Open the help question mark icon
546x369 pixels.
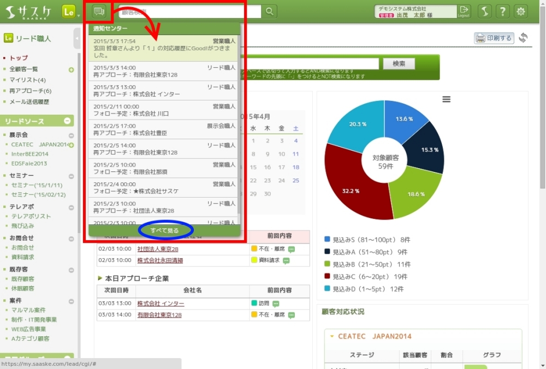point(503,11)
